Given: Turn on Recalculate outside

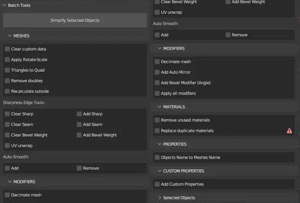Looking at the screenshot, I should [7, 91].
